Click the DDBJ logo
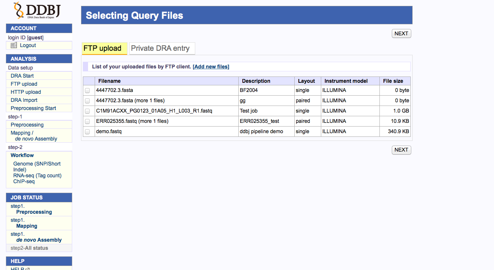Viewport: 494px width, 270px height. (36, 11)
